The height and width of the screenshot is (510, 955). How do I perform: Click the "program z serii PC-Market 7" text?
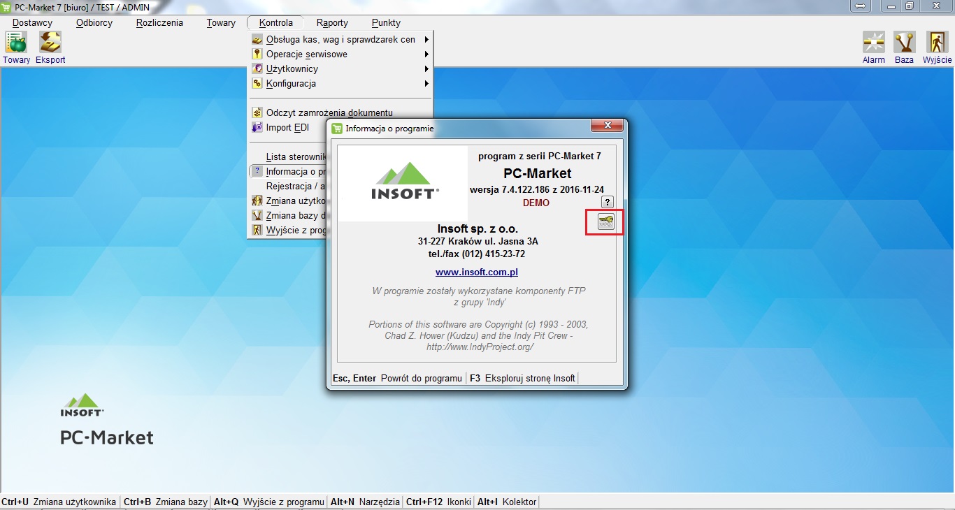click(540, 156)
